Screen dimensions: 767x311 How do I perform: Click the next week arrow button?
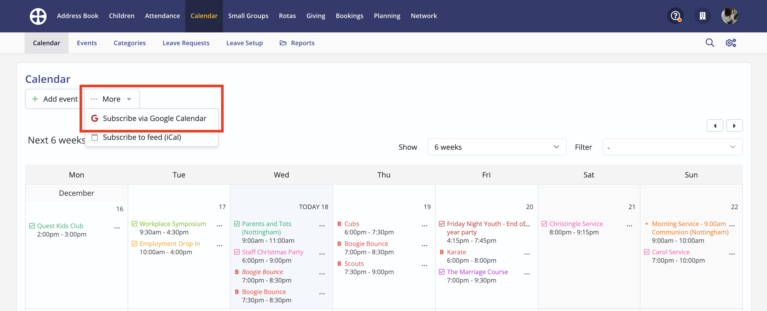[x=734, y=125]
